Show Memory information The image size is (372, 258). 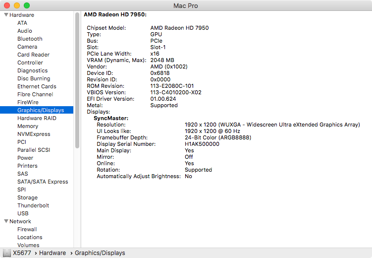[28, 126]
